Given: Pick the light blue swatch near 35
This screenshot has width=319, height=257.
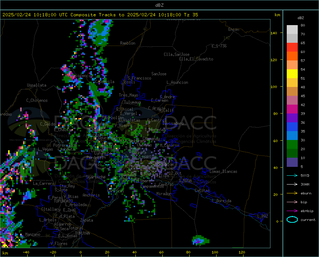Looking at the screenshot, I should pyautogui.click(x=292, y=136).
